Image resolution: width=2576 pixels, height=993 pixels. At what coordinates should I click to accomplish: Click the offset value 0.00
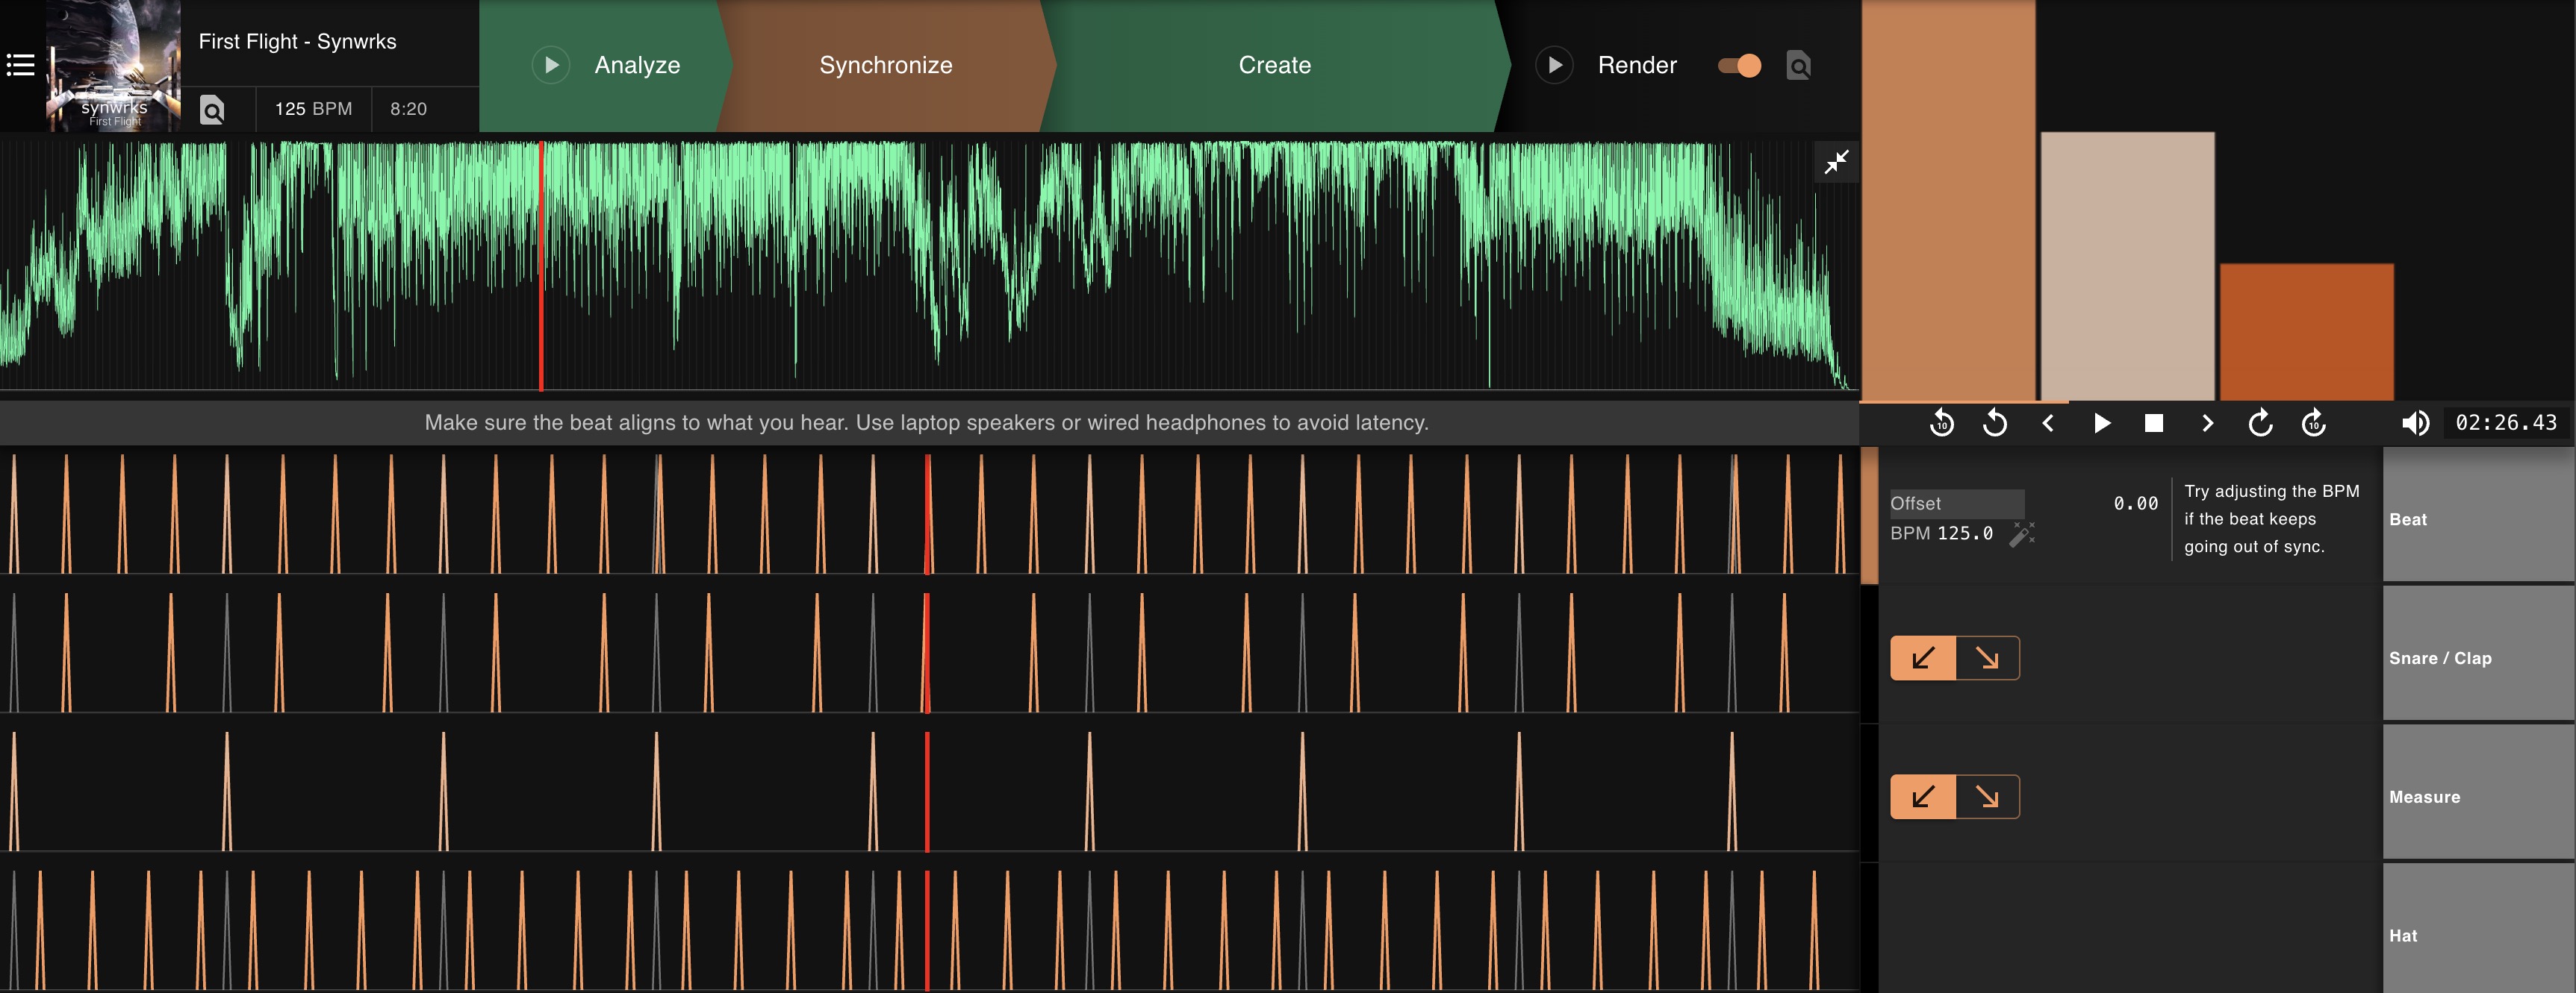click(2135, 504)
